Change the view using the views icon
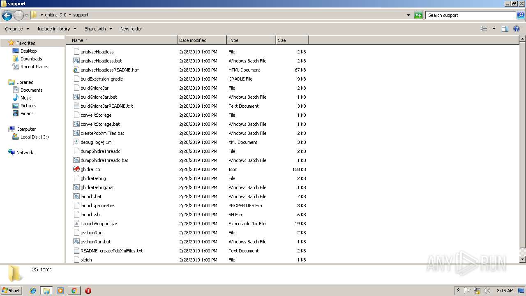This screenshot has width=526, height=296. click(x=484, y=29)
